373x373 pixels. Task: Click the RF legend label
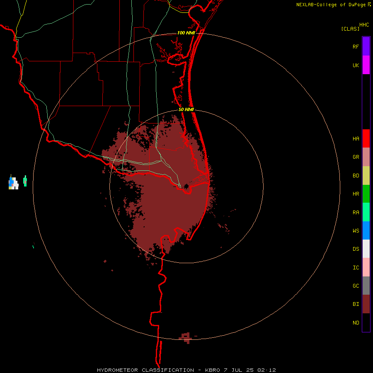point(356,46)
